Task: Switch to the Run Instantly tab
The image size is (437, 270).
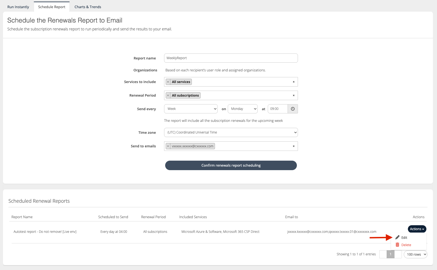Action: [18, 7]
